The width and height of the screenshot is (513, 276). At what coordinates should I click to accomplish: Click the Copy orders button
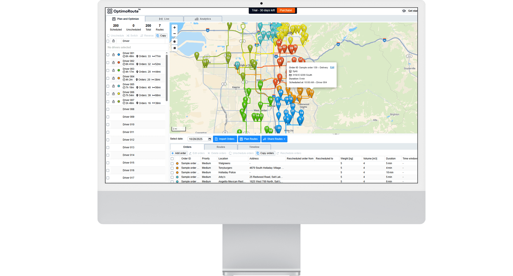coord(265,153)
